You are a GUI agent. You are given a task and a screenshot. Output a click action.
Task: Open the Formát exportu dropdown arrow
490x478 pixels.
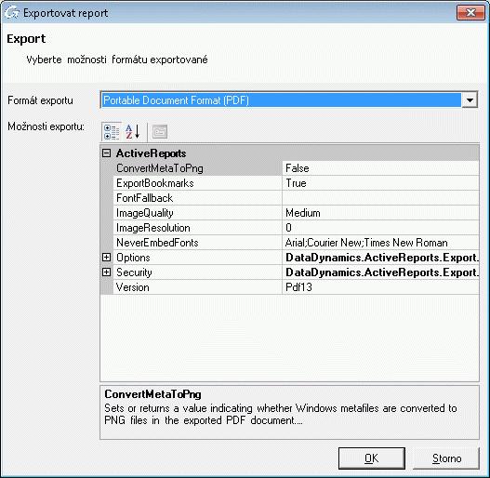tap(470, 100)
